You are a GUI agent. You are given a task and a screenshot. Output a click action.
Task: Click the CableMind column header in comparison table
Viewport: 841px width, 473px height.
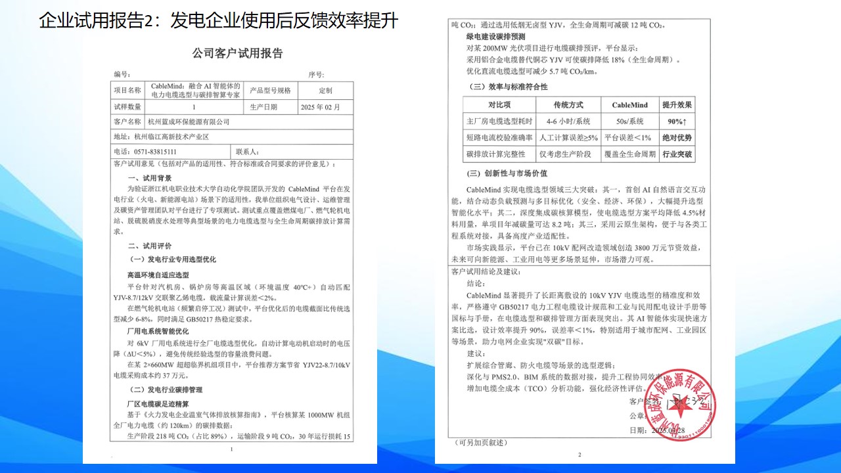click(x=629, y=105)
